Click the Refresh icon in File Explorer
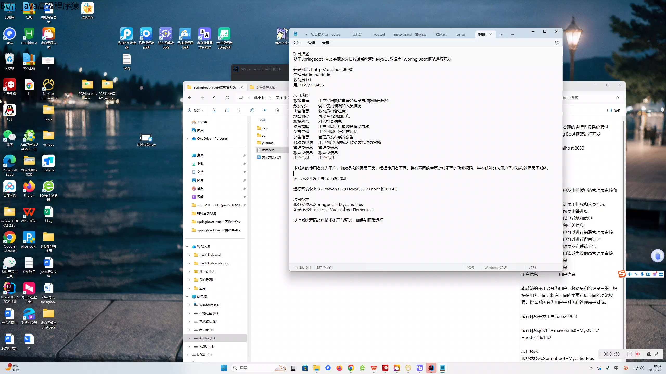666x374 pixels. click(227, 98)
